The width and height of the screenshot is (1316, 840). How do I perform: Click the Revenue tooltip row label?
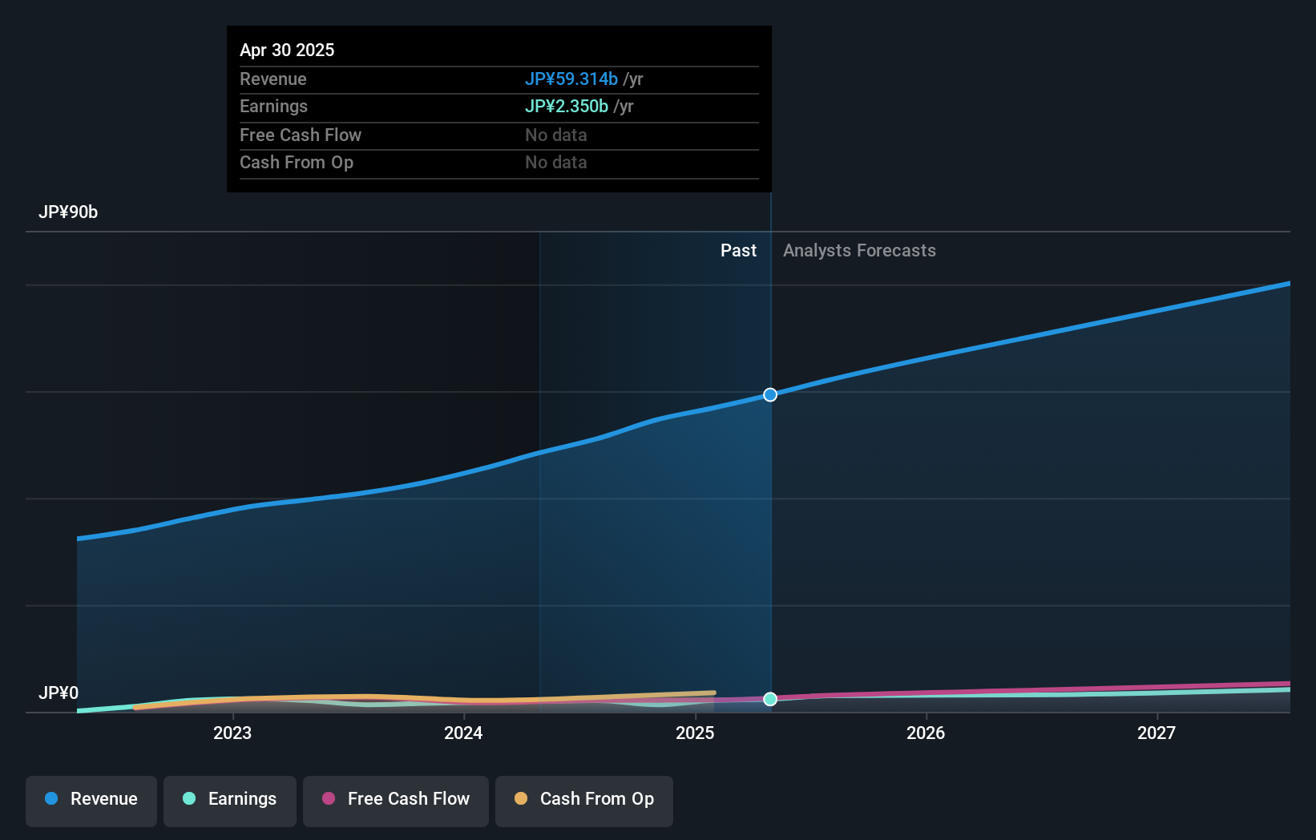click(273, 79)
